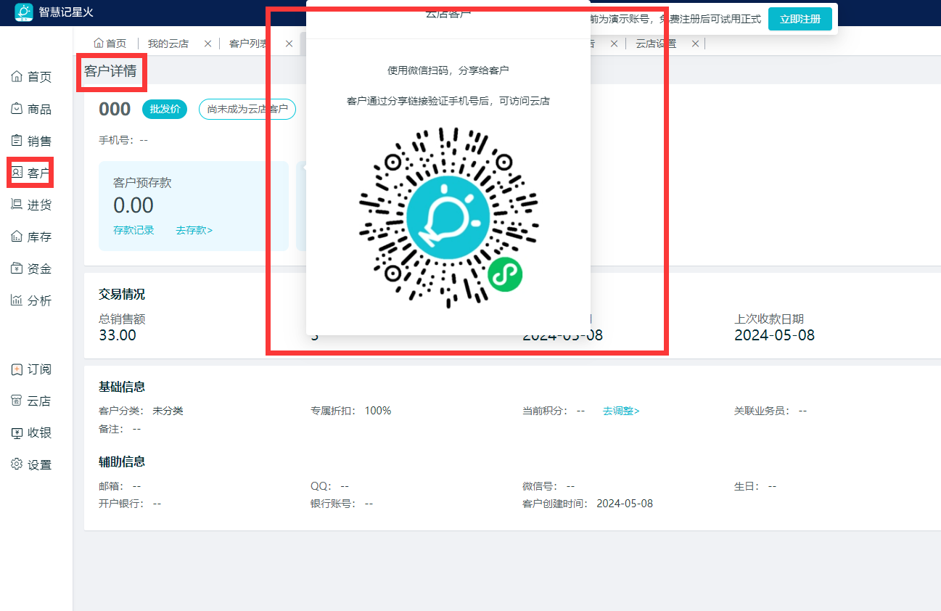941x611 pixels.
Task: Click the 智慧记星火 app logo
Action: click(x=24, y=12)
